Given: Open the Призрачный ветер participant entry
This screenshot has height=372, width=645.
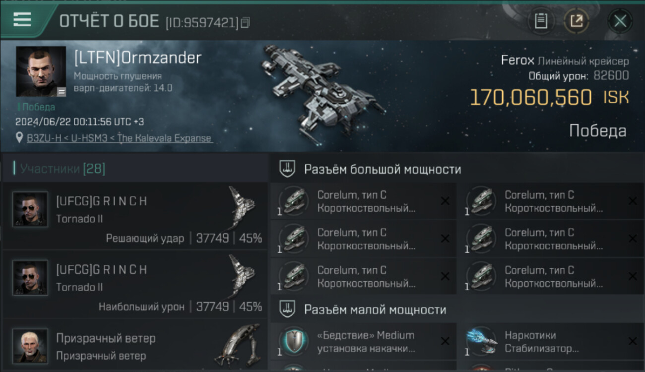Looking at the screenshot, I should coord(135,346).
